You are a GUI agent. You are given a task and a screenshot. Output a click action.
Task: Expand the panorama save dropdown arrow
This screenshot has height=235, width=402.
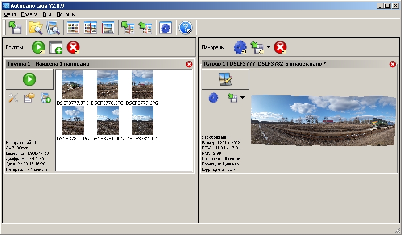242,97
